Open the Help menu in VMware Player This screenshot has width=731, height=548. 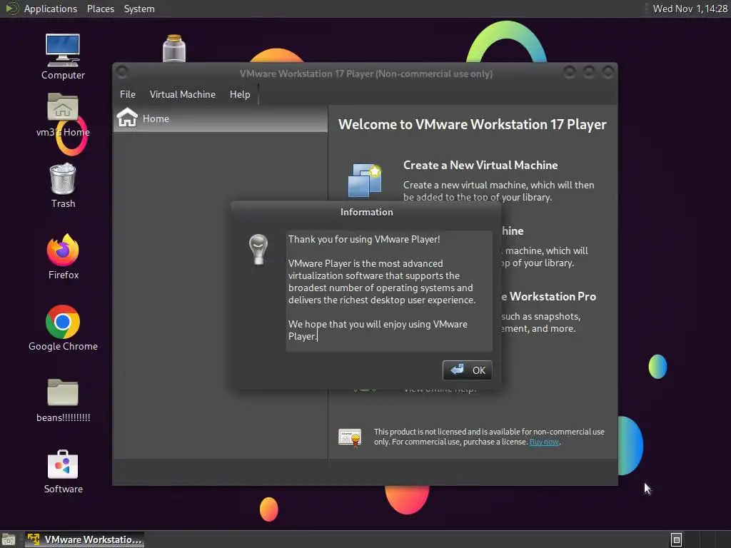[x=240, y=94]
